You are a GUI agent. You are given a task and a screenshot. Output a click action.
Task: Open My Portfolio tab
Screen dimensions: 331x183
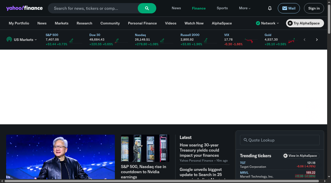coord(19,23)
